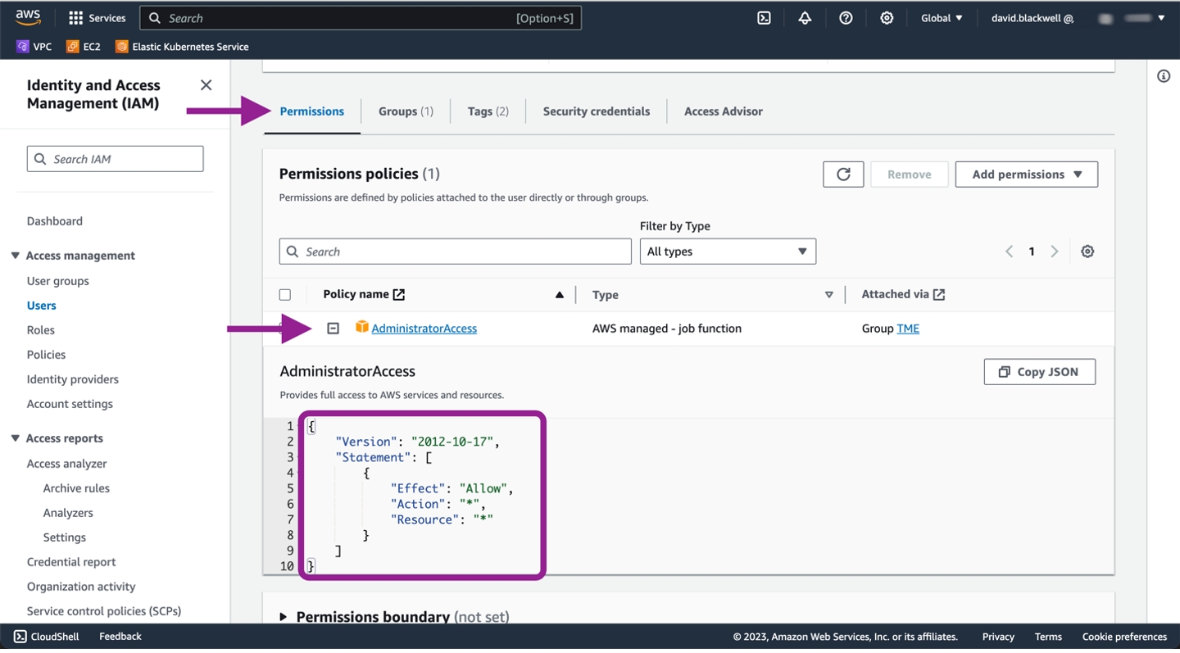Click the Copy JSON button
This screenshot has height=653, width=1180.
pyautogui.click(x=1039, y=372)
